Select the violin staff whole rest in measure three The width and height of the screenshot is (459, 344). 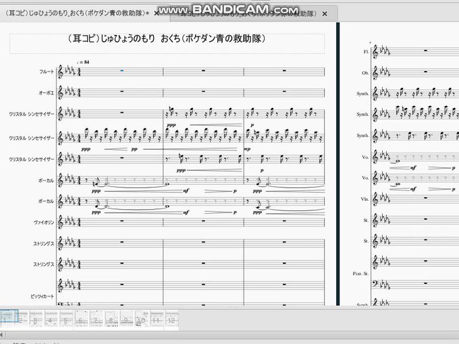click(x=284, y=221)
